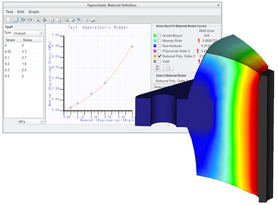Viewport: 278px width, 205px height.
Task: Click the Cut scissors icon
Action: point(44,20)
